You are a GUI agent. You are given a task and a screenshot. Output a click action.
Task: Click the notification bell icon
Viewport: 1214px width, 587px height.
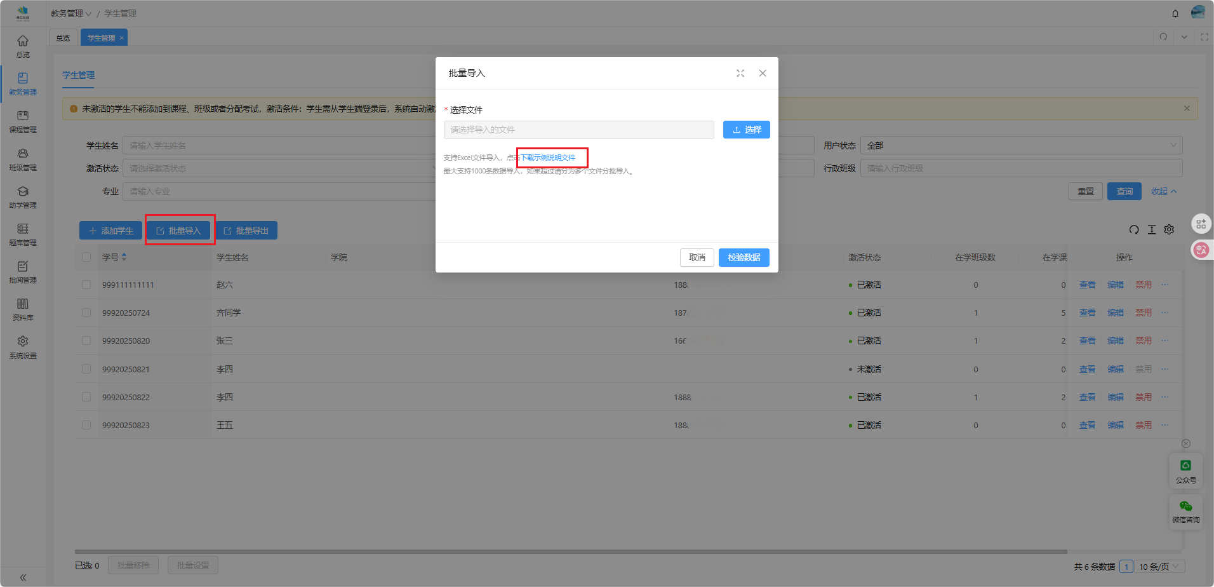[1175, 13]
